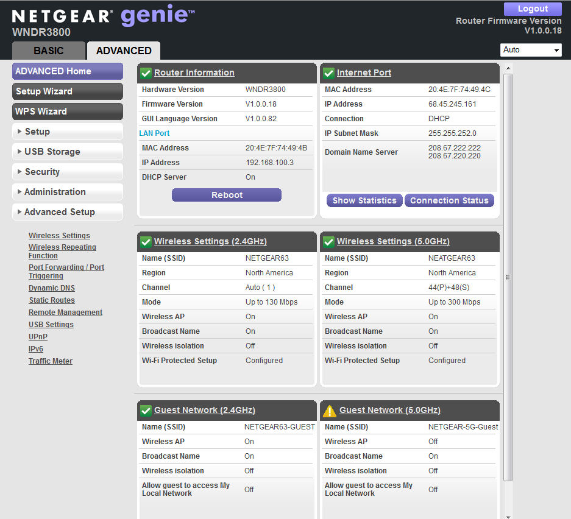
Task: Click the Auto ( 1 ) channel value
Action: (260, 288)
